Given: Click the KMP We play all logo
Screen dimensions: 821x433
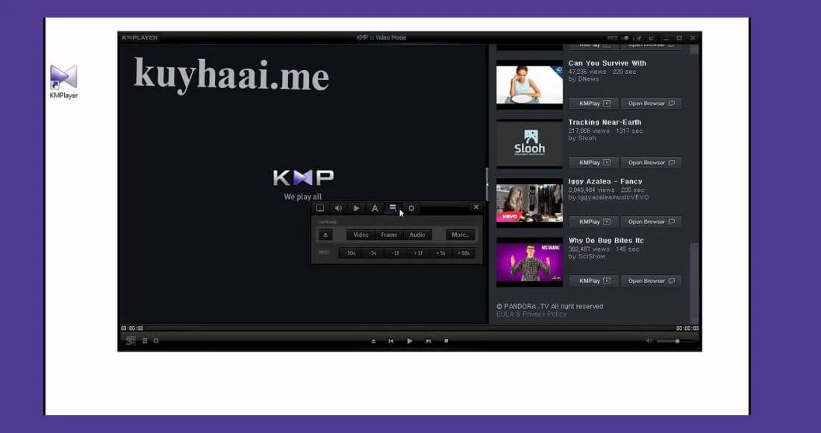Looking at the screenshot, I should [x=303, y=184].
